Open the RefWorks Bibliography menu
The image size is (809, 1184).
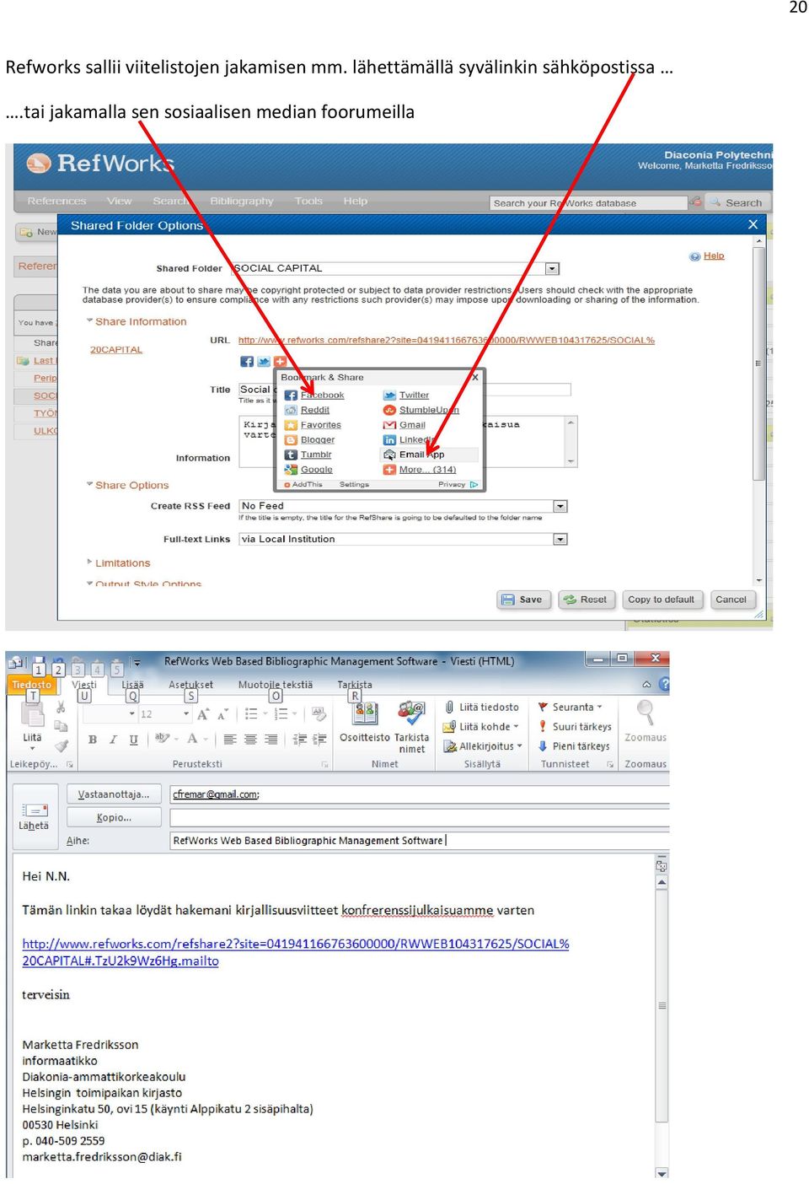pyautogui.click(x=242, y=202)
